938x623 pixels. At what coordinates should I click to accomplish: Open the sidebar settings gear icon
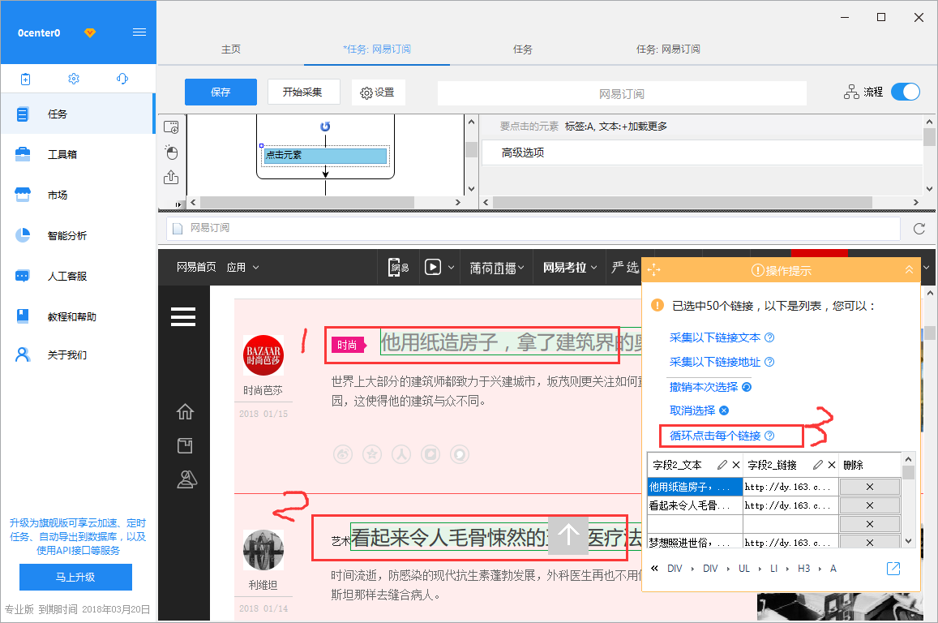(x=74, y=79)
